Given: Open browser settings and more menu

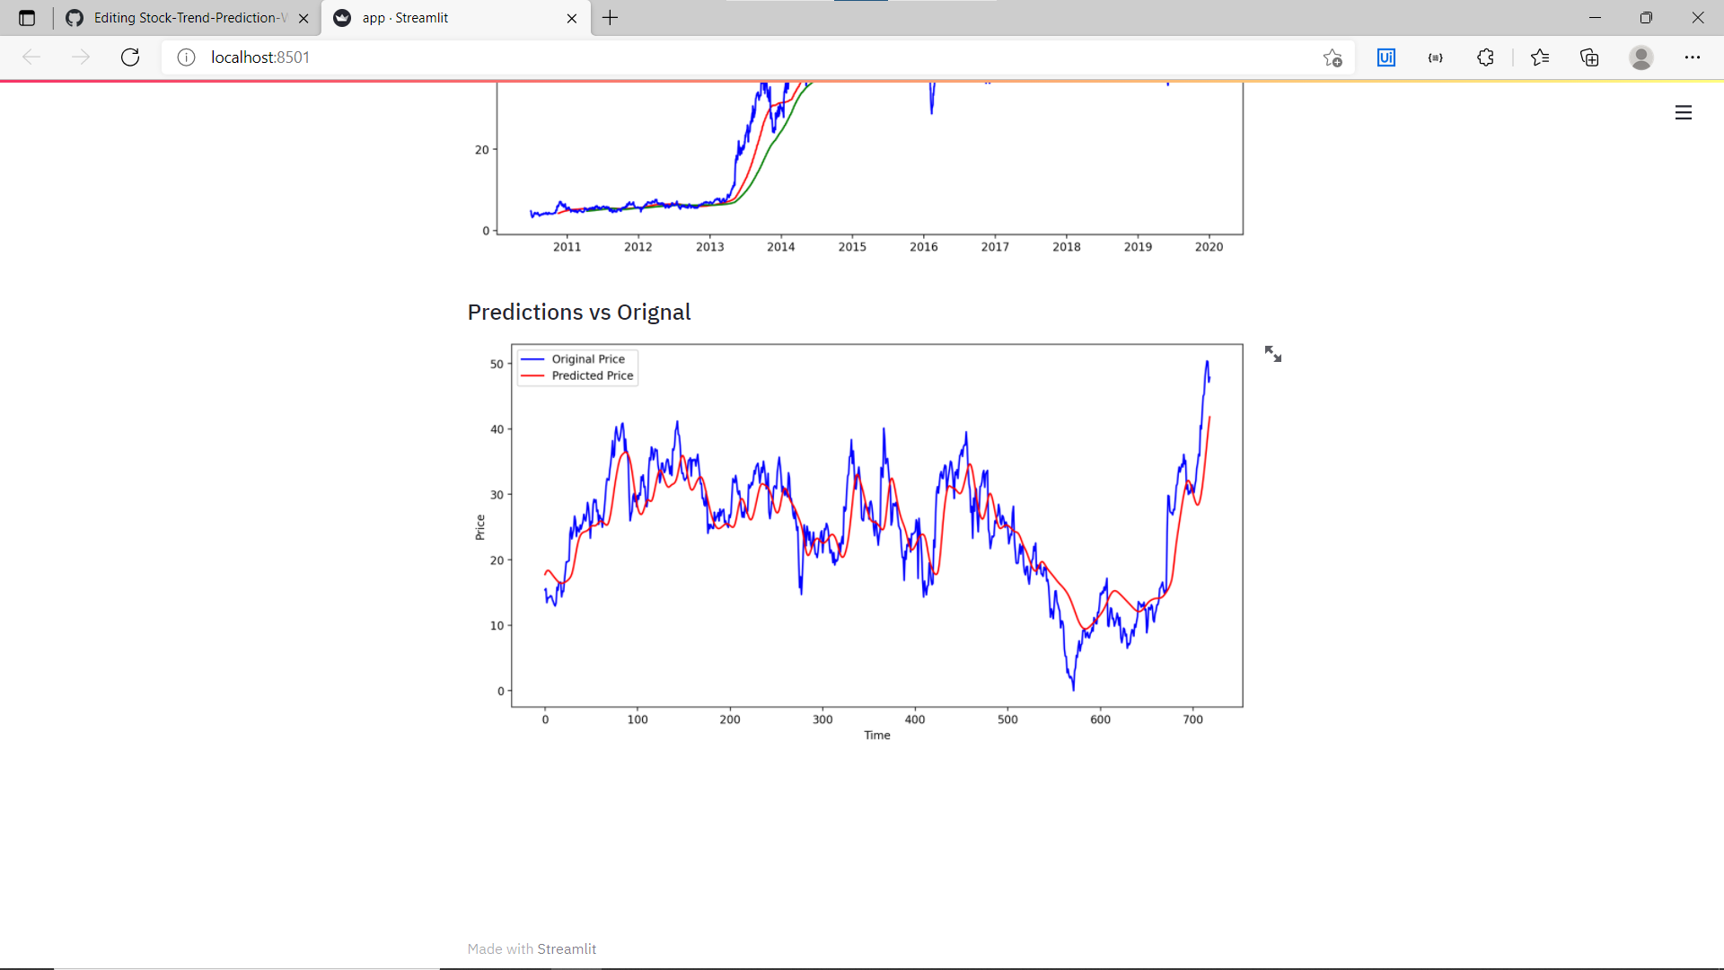Looking at the screenshot, I should tap(1693, 57).
